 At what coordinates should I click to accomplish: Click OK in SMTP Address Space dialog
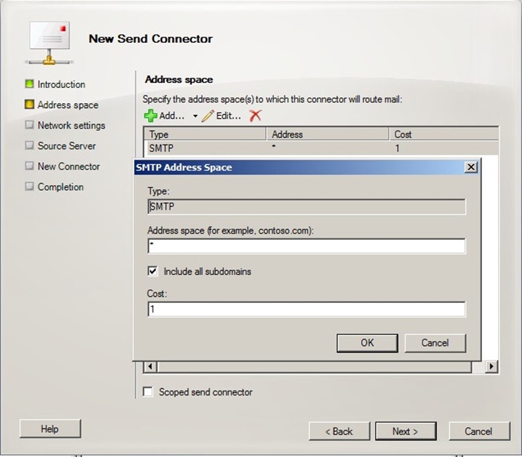pyautogui.click(x=367, y=343)
